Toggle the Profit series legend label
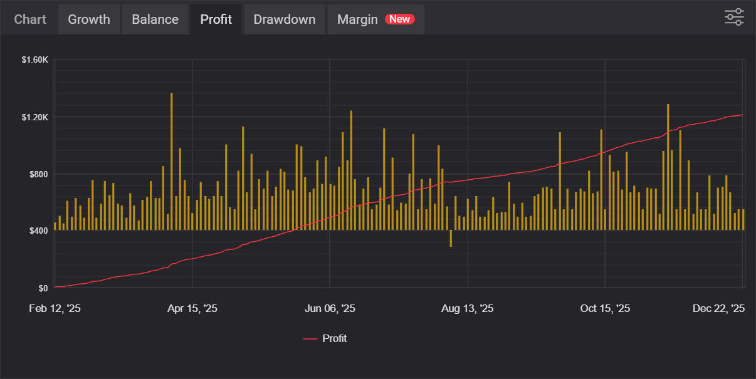756x379 pixels. coord(334,339)
